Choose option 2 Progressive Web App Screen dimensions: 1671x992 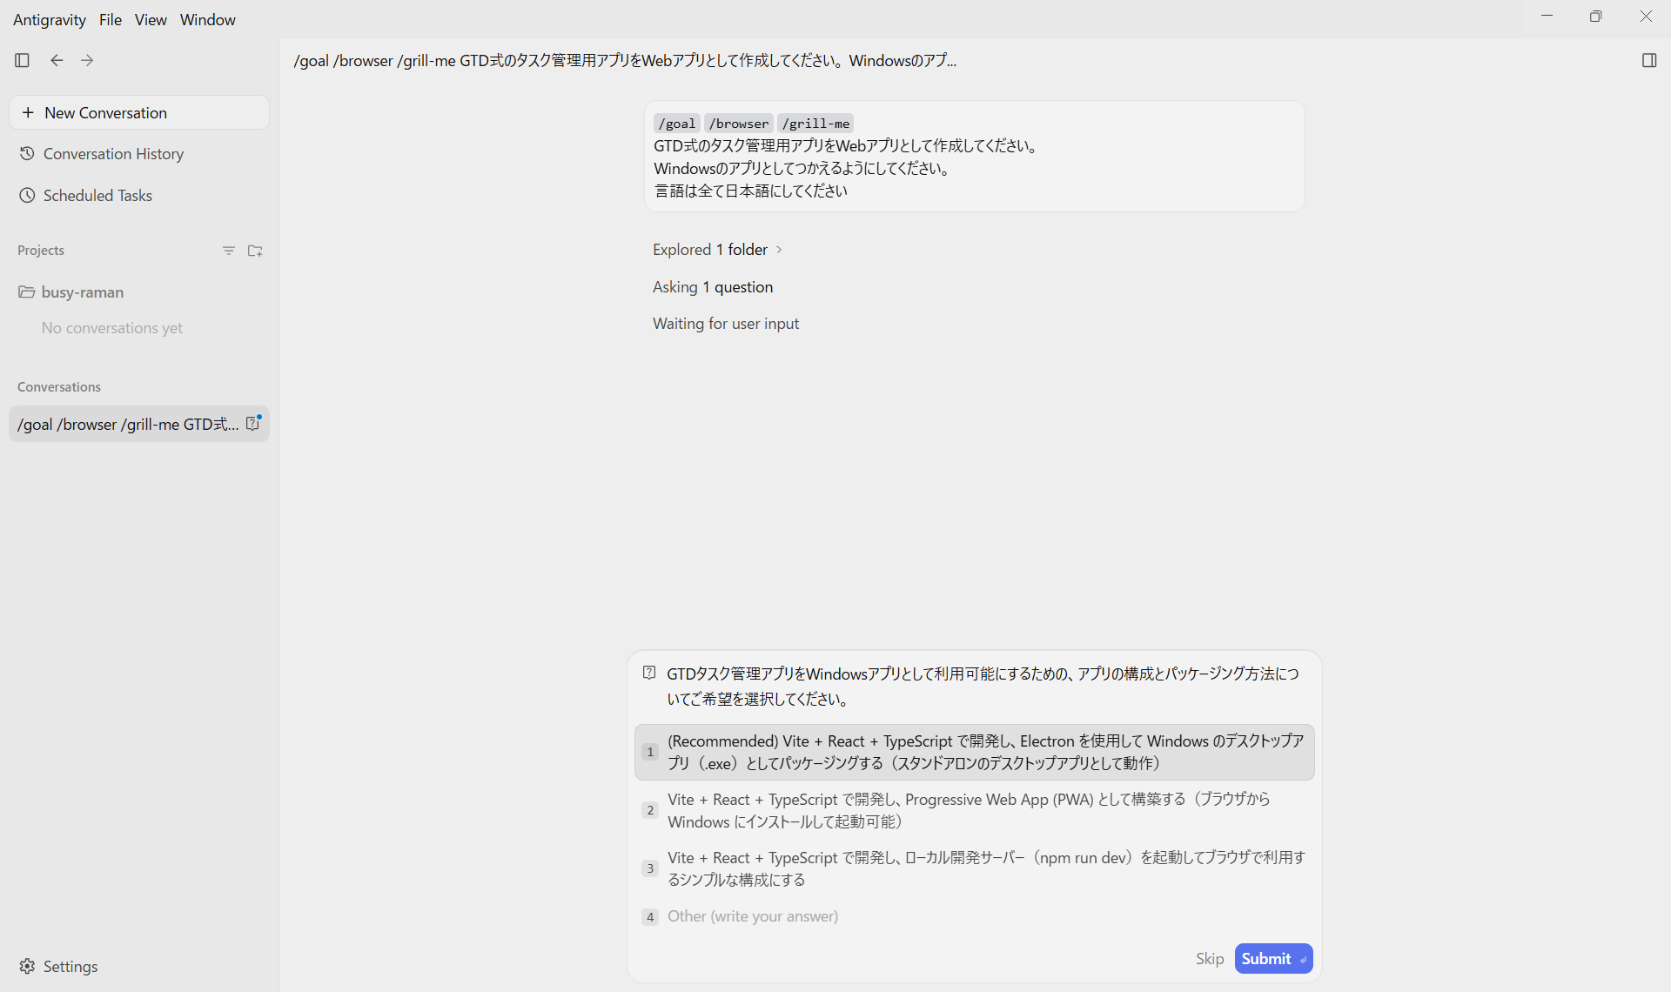coord(975,810)
